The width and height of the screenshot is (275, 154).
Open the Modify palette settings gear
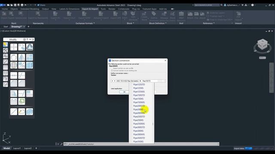pyautogui.click(x=24, y=39)
